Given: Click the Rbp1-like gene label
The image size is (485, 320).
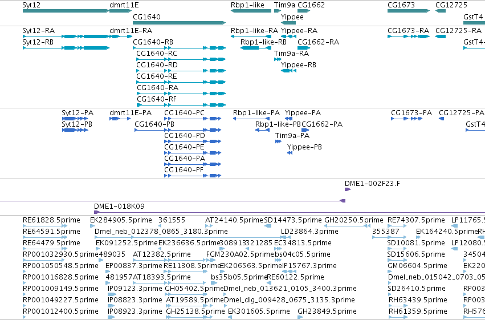Looking at the screenshot, I should pyautogui.click(x=247, y=5).
